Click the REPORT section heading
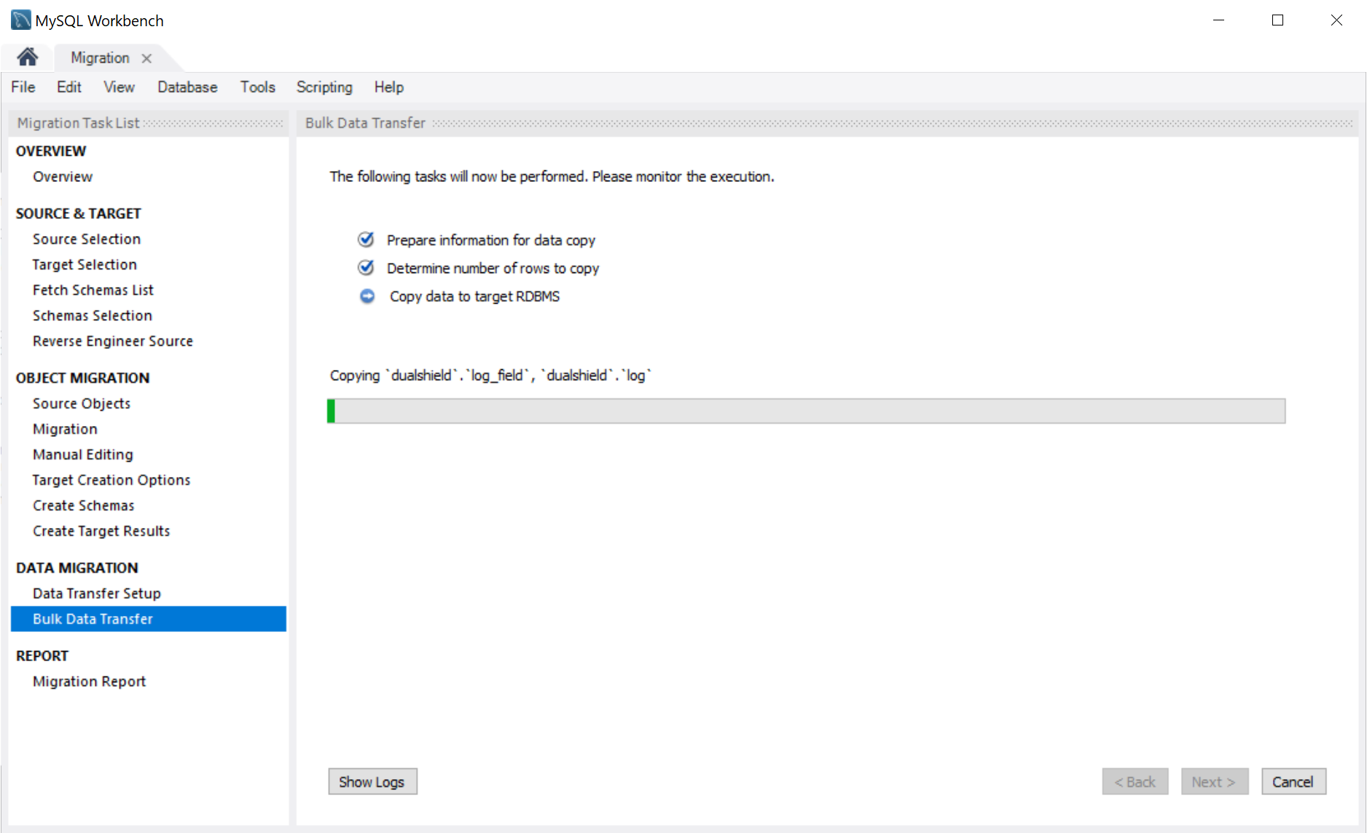This screenshot has height=833, width=1367. click(x=42, y=656)
